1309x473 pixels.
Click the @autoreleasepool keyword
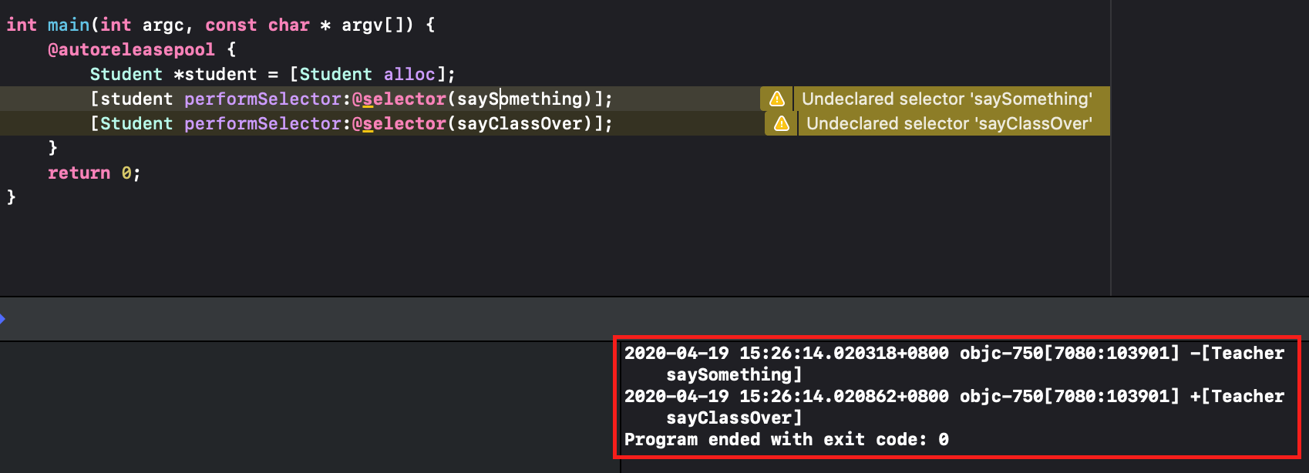coord(131,49)
